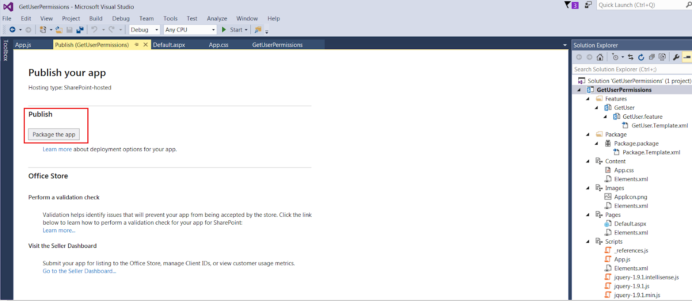692x301 pixels.
Task: Open the New Project dropdown arrow
Action: click(x=51, y=30)
